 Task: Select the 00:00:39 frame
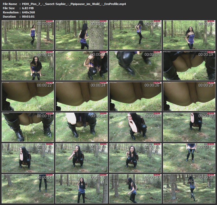point(189,127)
